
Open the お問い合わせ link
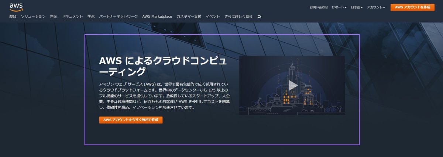point(318,7)
